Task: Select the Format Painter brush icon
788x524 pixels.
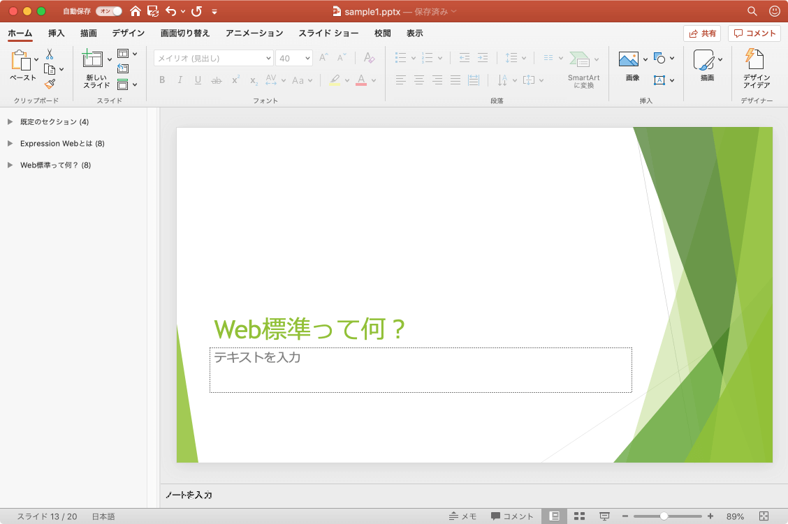Action: click(50, 84)
